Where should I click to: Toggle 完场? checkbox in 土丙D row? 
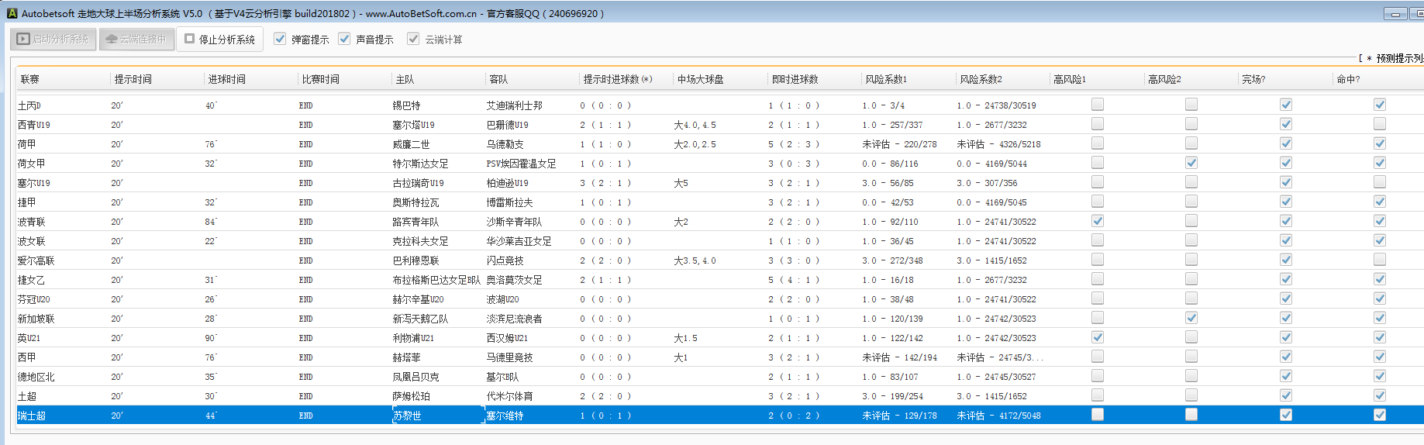(1286, 105)
